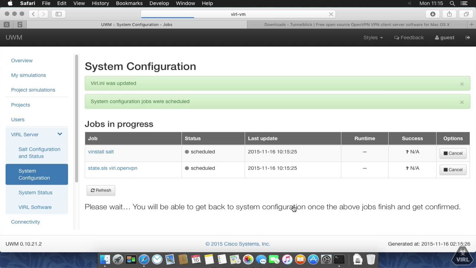Open the Safari share menu
Image resolution: width=476 pixels, height=268 pixels.
(449, 14)
